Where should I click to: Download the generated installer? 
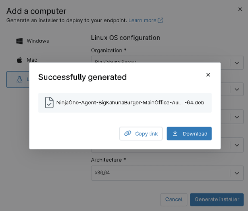(x=189, y=134)
